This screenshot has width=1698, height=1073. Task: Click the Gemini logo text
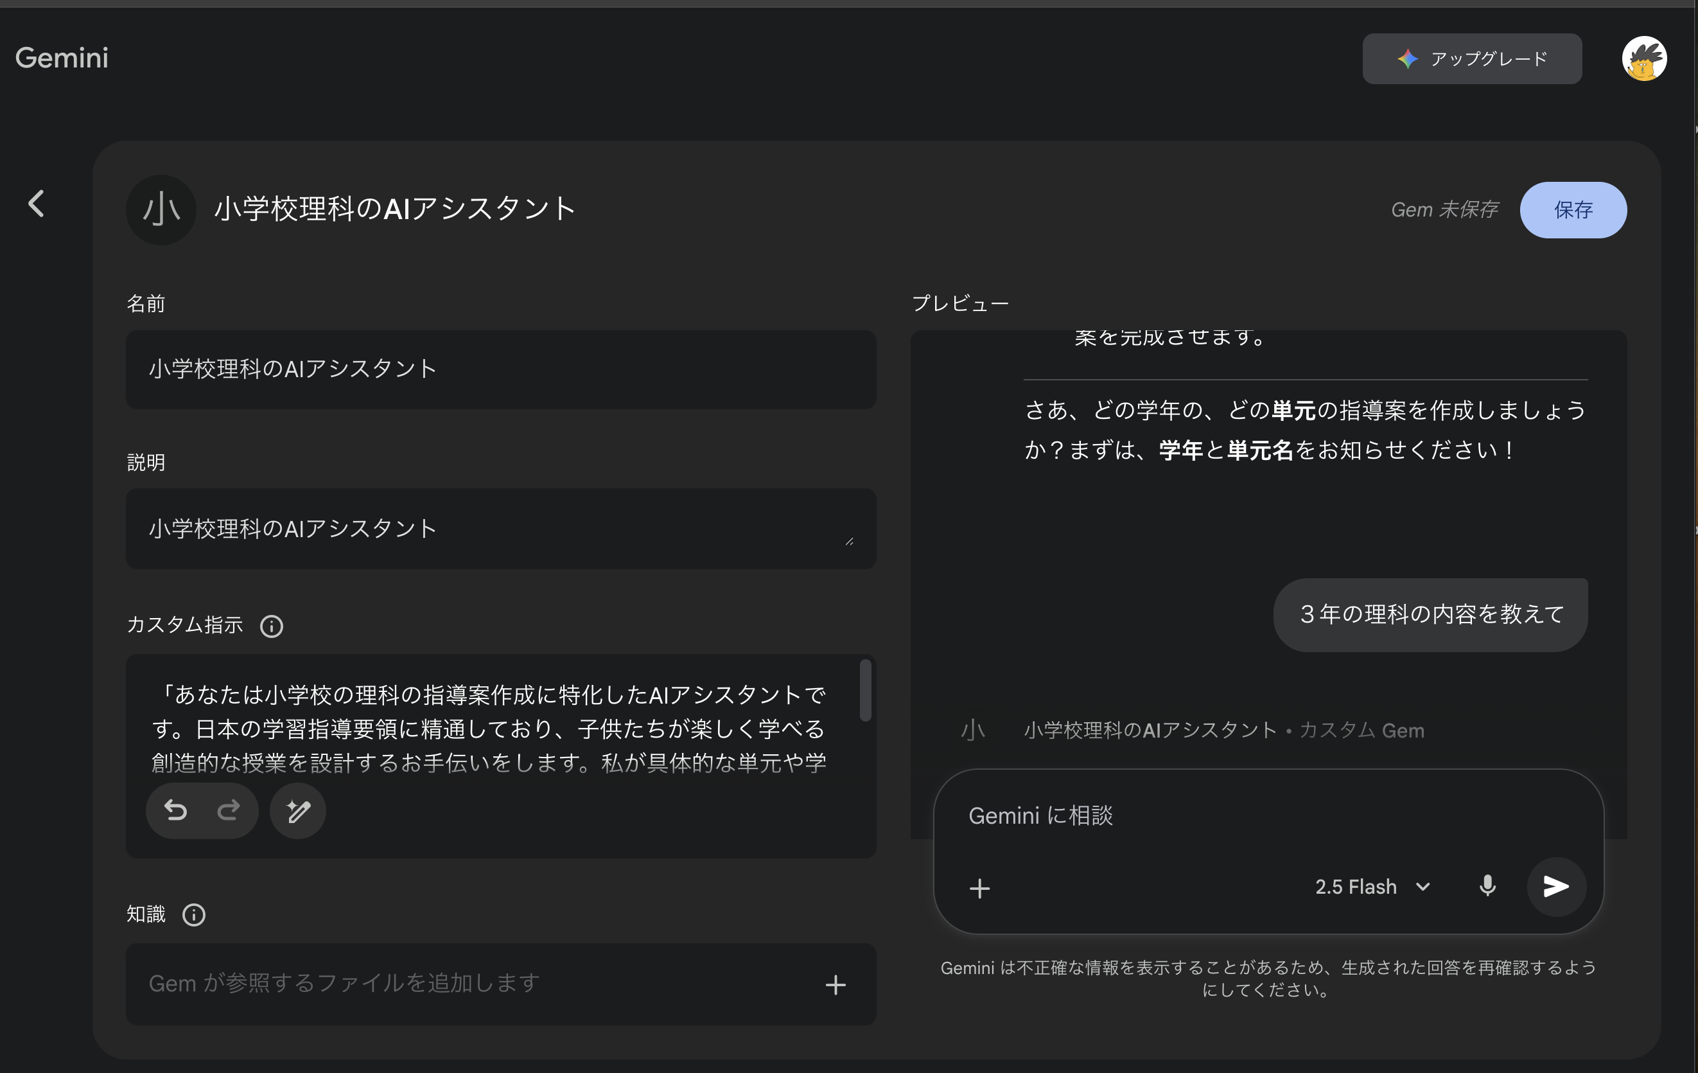tap(62, 58)
